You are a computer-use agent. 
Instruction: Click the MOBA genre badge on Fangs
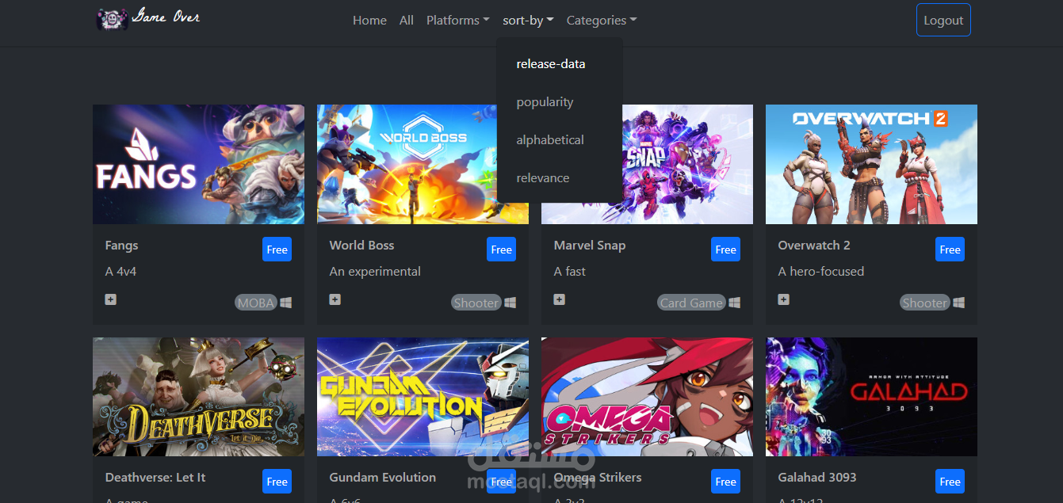tap(256, 303)
